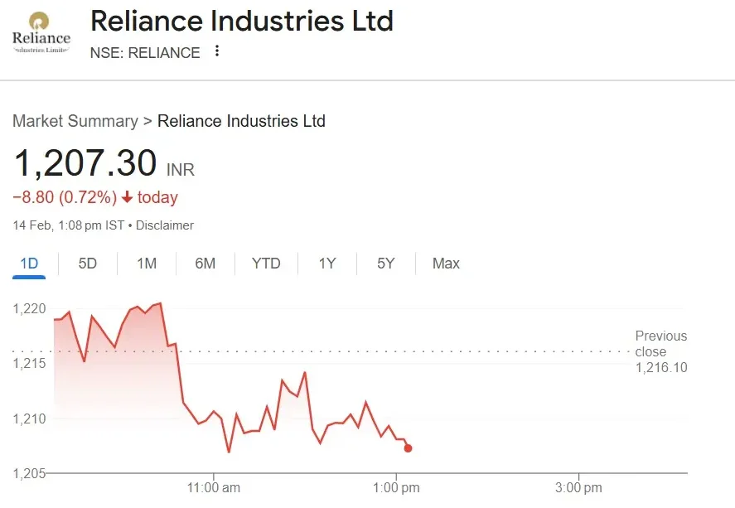View the 5Y chart range
The image size is (735, 508).
(386, 264)
